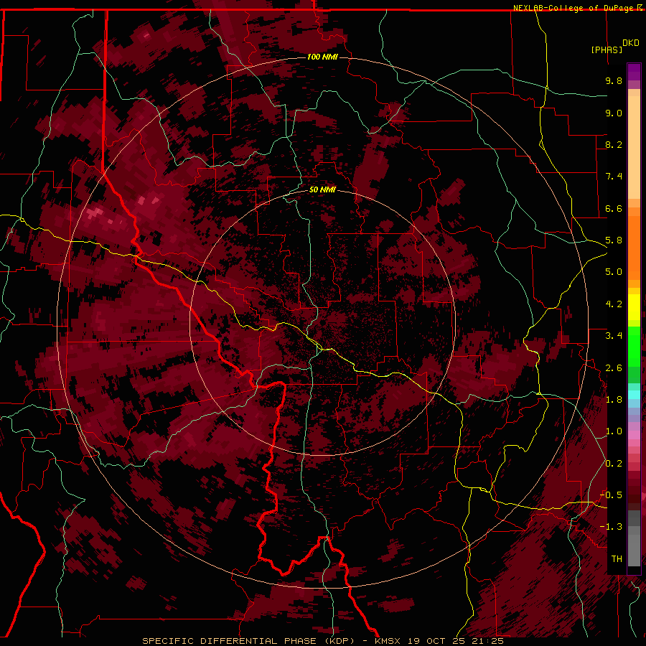Image resolution: width=646 pixels, height=646 pixels.
Task: Pick the purple band atop the color scale
Action: click(634, 72)
